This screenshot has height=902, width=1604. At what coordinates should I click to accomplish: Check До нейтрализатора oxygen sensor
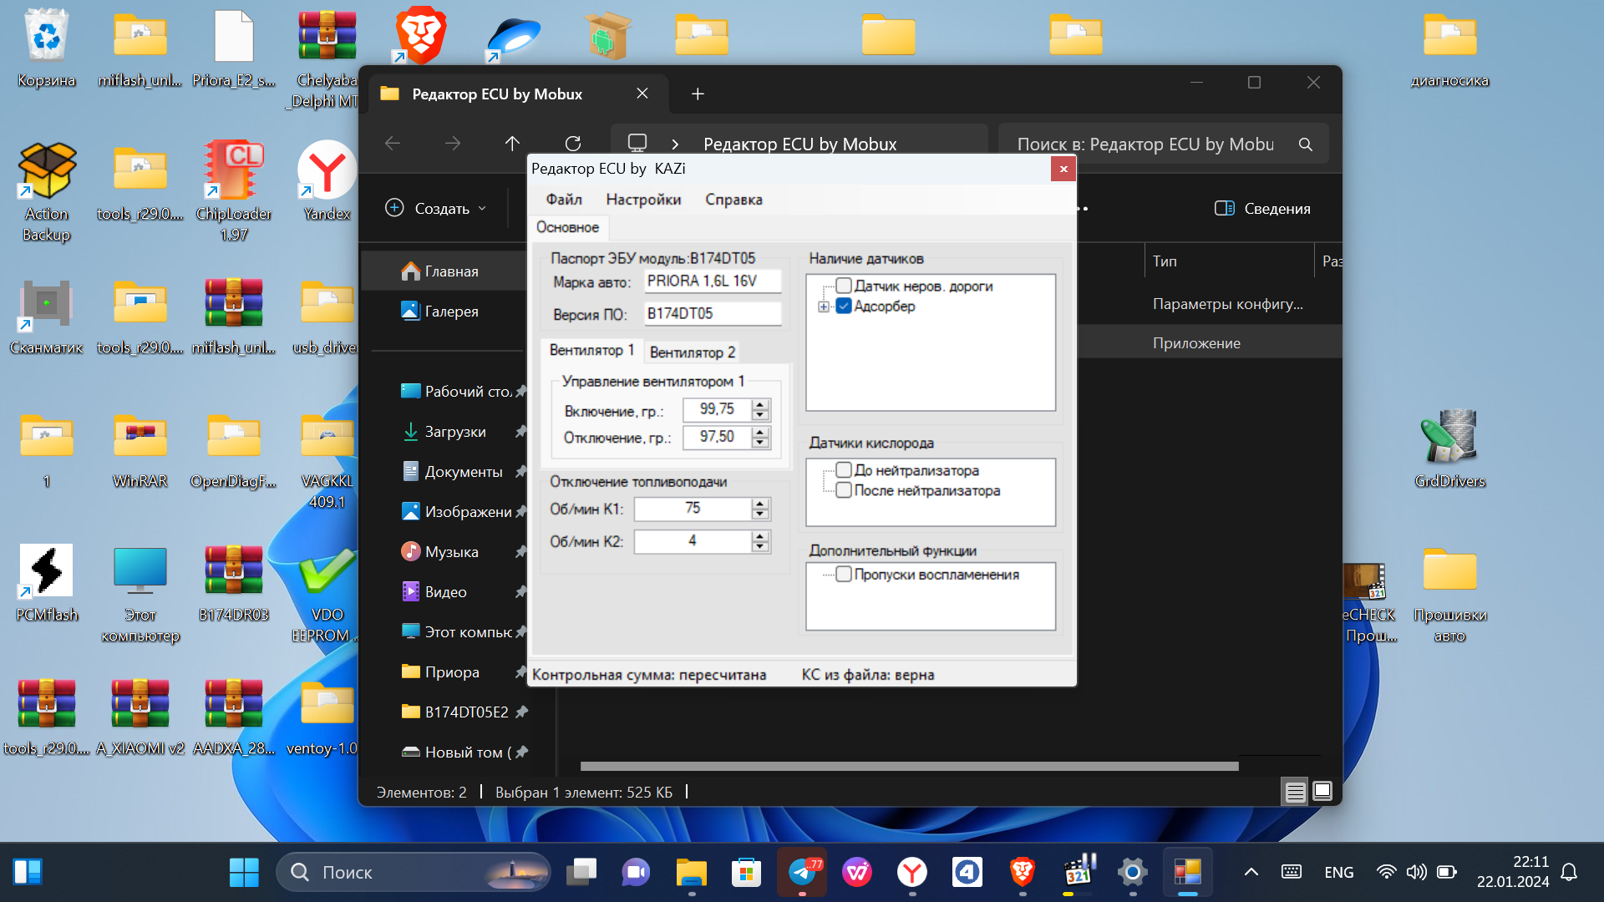pyautogui.click(x=844, y=470)
